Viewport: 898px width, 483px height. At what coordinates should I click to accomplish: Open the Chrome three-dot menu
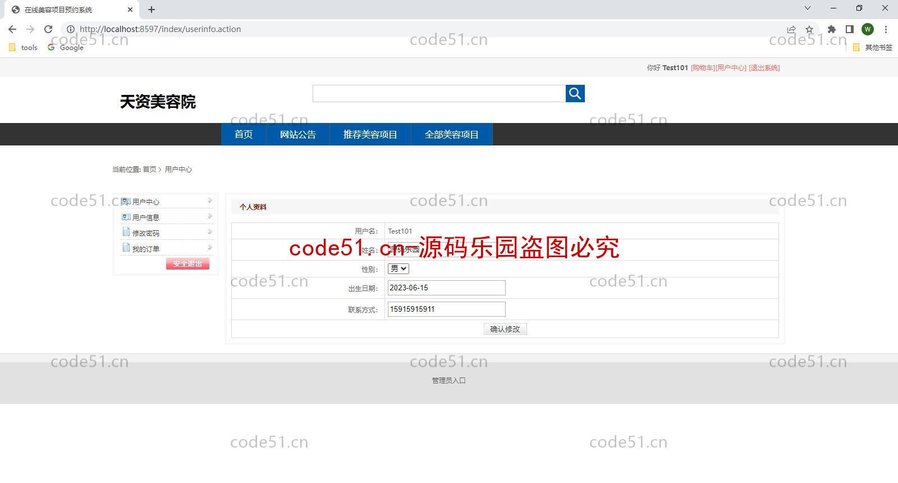click(x=886, y=29)
